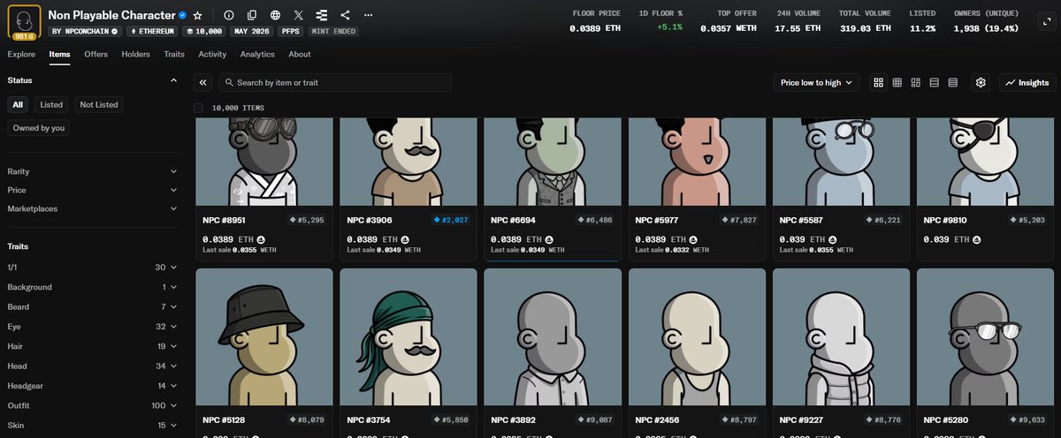1061x438 pixels.
Task: Click the NPC #9810 title
Action: (947, 219)
